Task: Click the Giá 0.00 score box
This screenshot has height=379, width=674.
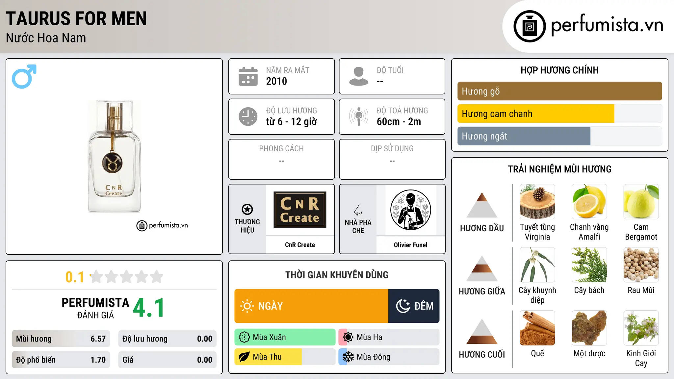Action: pyautogui.click(x=167, y=360)
